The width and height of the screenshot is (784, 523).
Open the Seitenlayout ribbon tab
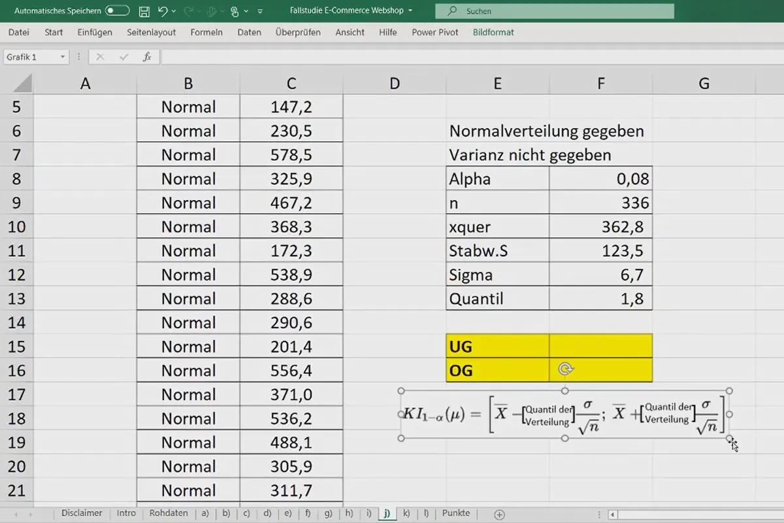click(151, 32)
